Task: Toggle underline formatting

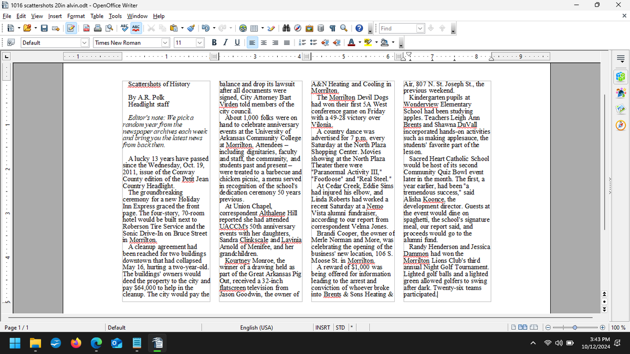Action: click(x=237, y=42)
